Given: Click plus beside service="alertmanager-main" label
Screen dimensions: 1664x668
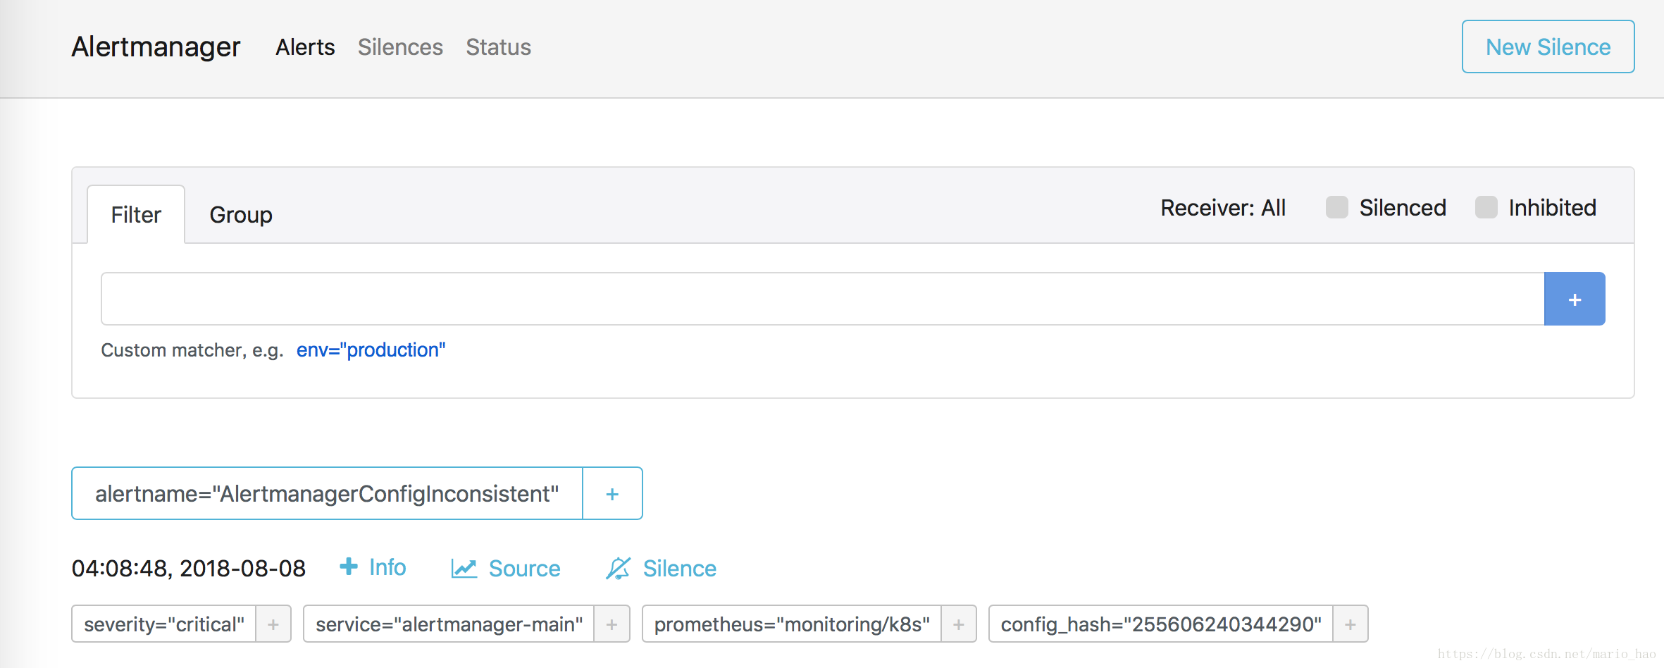Looking at the screenshot, I should tap(611, 624).
